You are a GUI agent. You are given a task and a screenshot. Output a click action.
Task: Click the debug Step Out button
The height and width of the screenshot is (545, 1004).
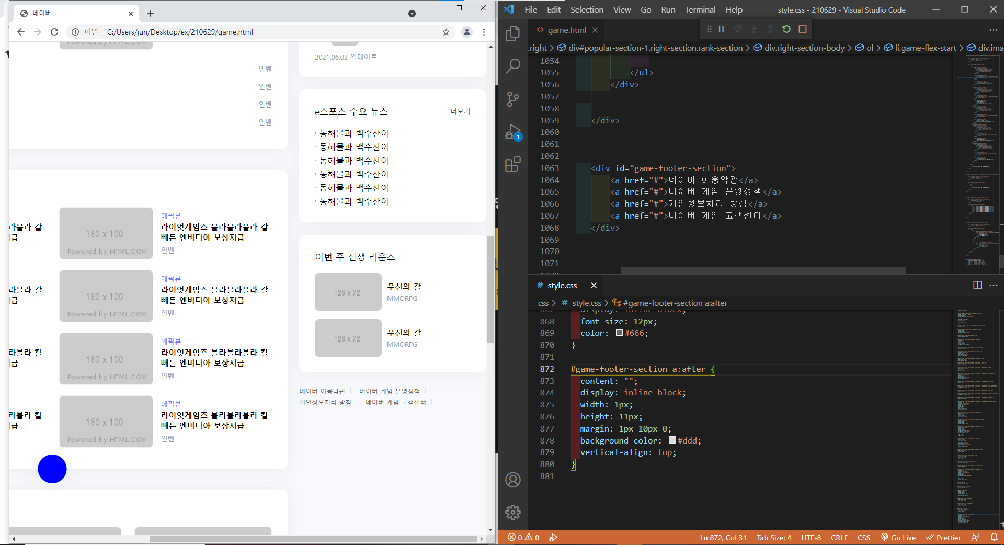click(770, 29)
